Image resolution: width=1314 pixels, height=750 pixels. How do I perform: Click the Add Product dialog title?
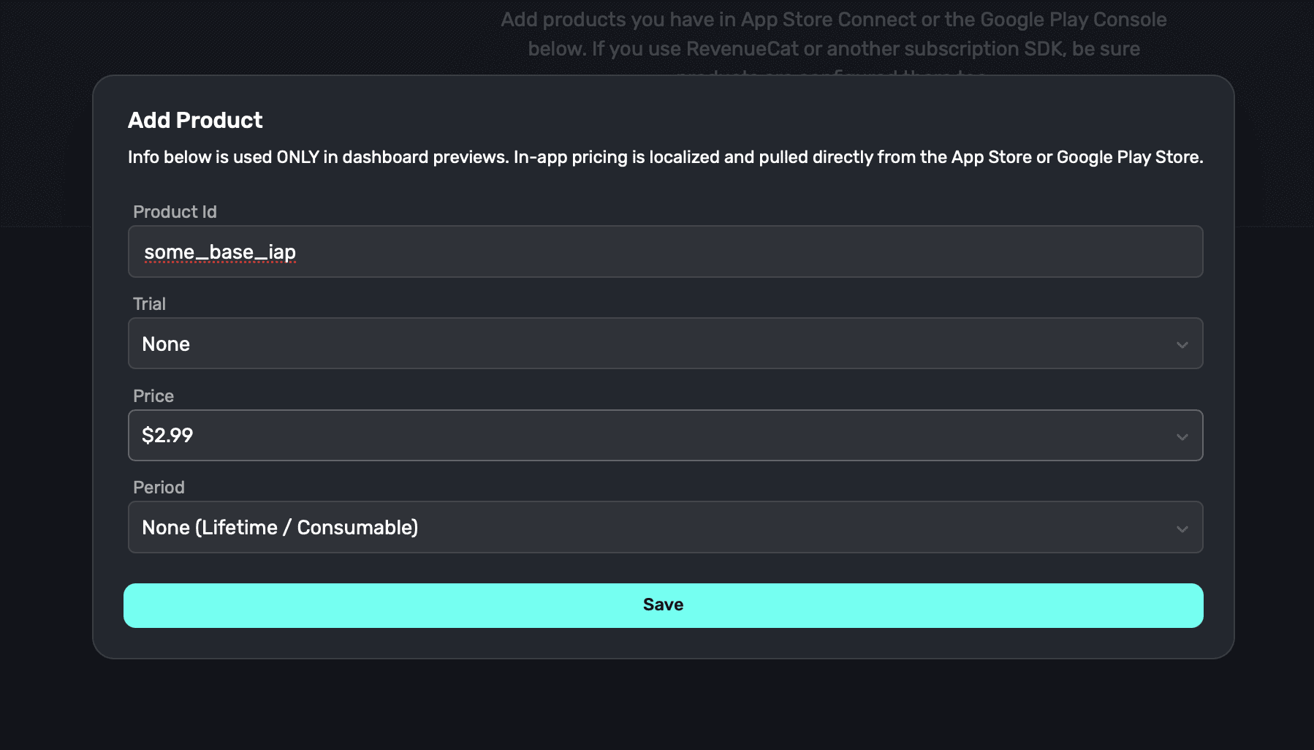pyautogui.click(x=195, y=120)
